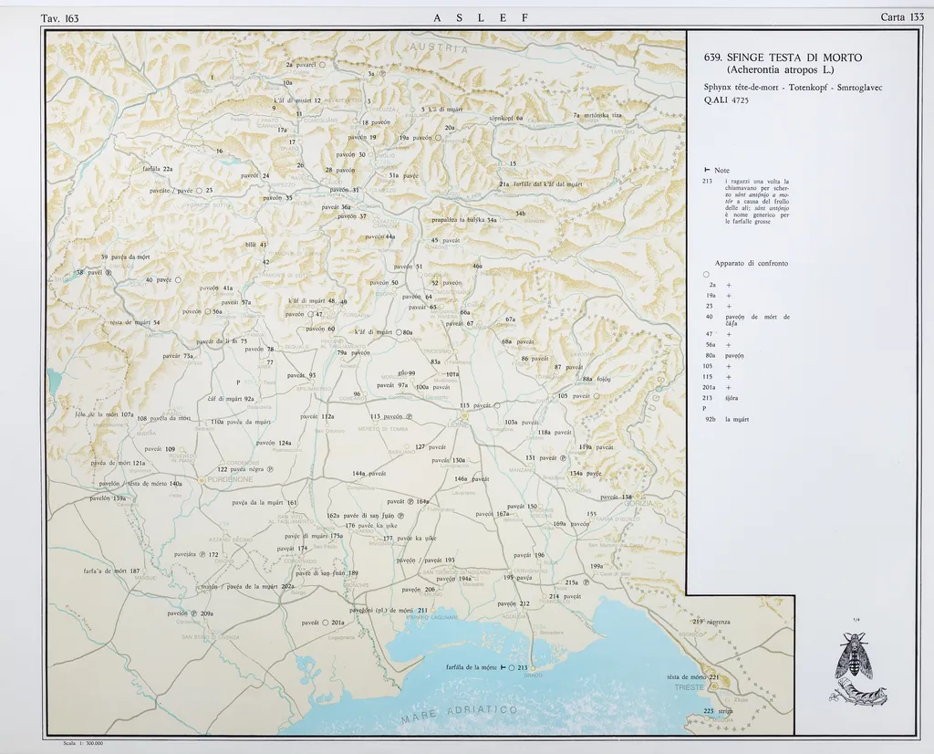Screen dimensions: 934x754
Task: Click the circle marker after "105 paveát"
Action: point(597,396)
